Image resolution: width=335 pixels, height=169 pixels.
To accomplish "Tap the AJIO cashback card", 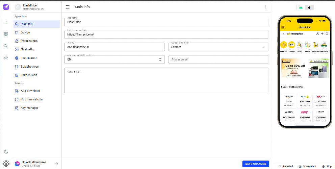I will pos(289,116).
